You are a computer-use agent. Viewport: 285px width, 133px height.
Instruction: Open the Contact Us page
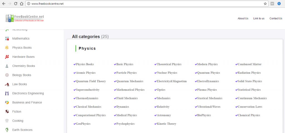[276, 18]
